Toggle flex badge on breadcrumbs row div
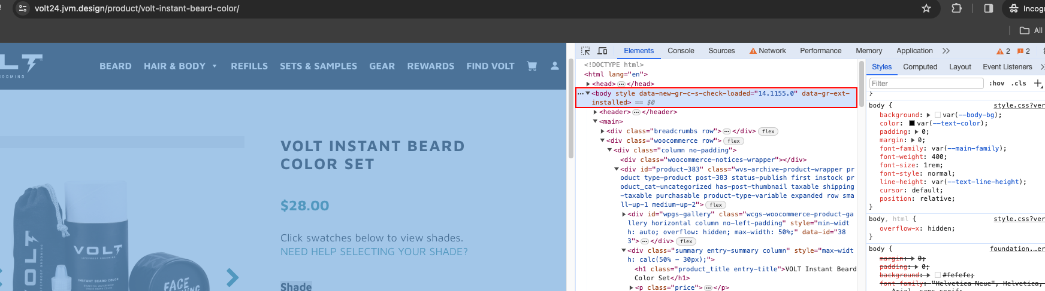The image size is (1045, 291). click(768, 131)
